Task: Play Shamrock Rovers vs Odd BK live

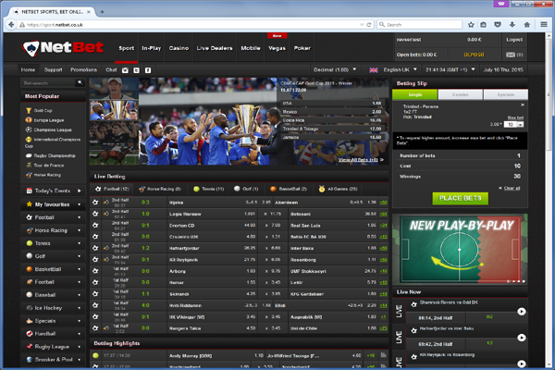Action: pyautogui.click(x=522, y=311)
